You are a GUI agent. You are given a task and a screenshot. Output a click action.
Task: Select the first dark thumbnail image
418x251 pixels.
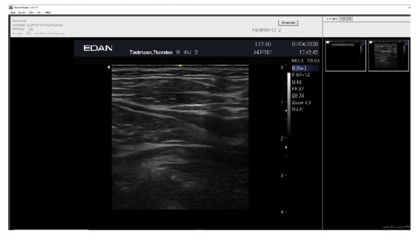point(346,55)
